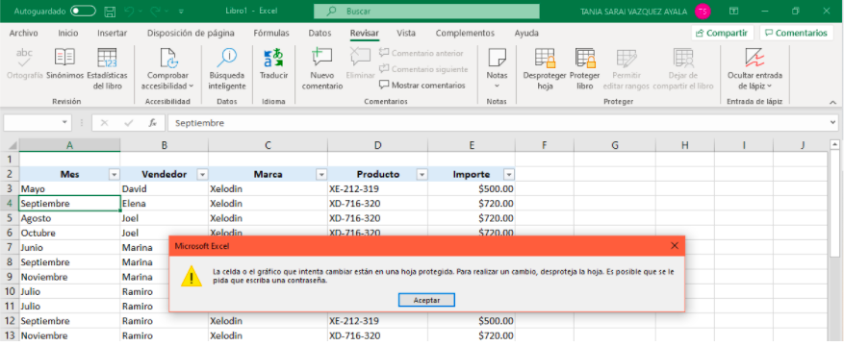Add a Nuevo comentario
Viewport: 844px width, 346px height.
pyautogui.click(x=321, y=69)
